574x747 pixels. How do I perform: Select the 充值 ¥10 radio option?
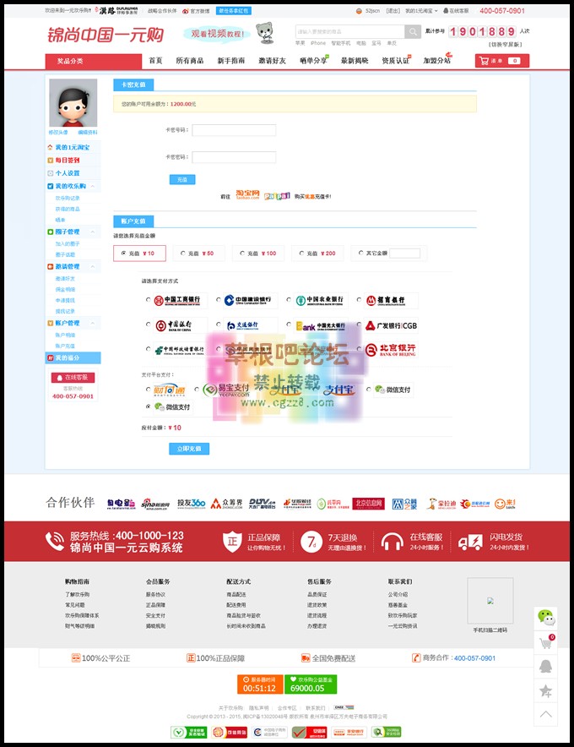[x=124, y=253]
